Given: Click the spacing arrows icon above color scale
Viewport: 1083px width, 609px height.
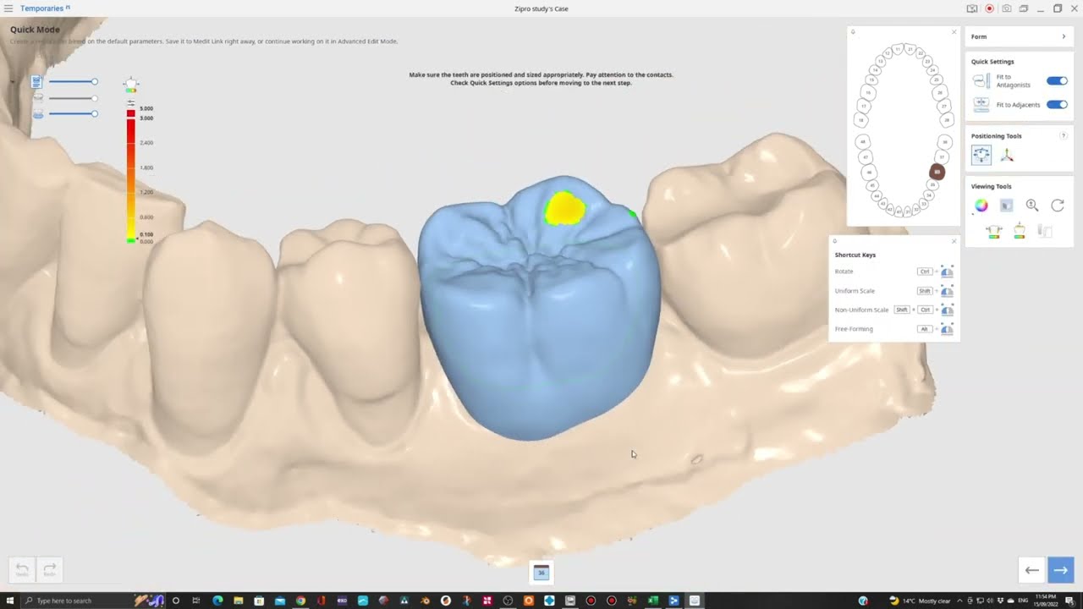Looking at the screenshot, I should (130, 102).
